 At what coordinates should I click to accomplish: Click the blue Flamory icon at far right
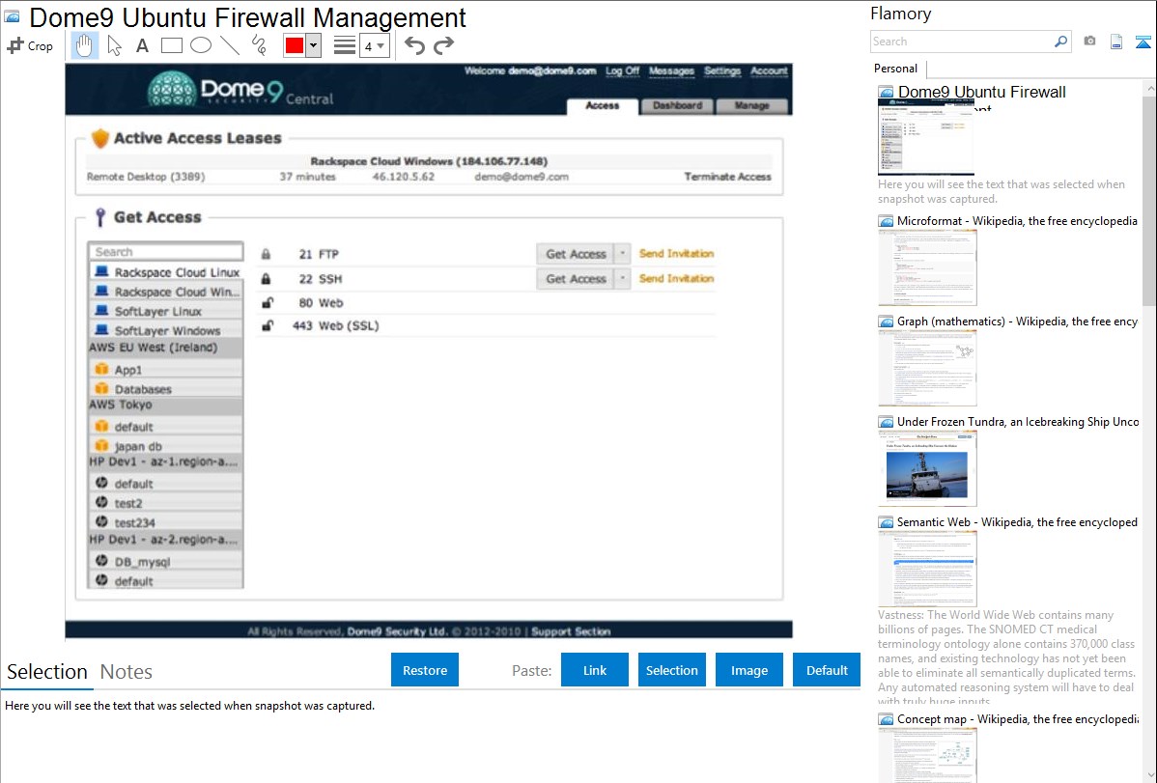coord(1143,42)
